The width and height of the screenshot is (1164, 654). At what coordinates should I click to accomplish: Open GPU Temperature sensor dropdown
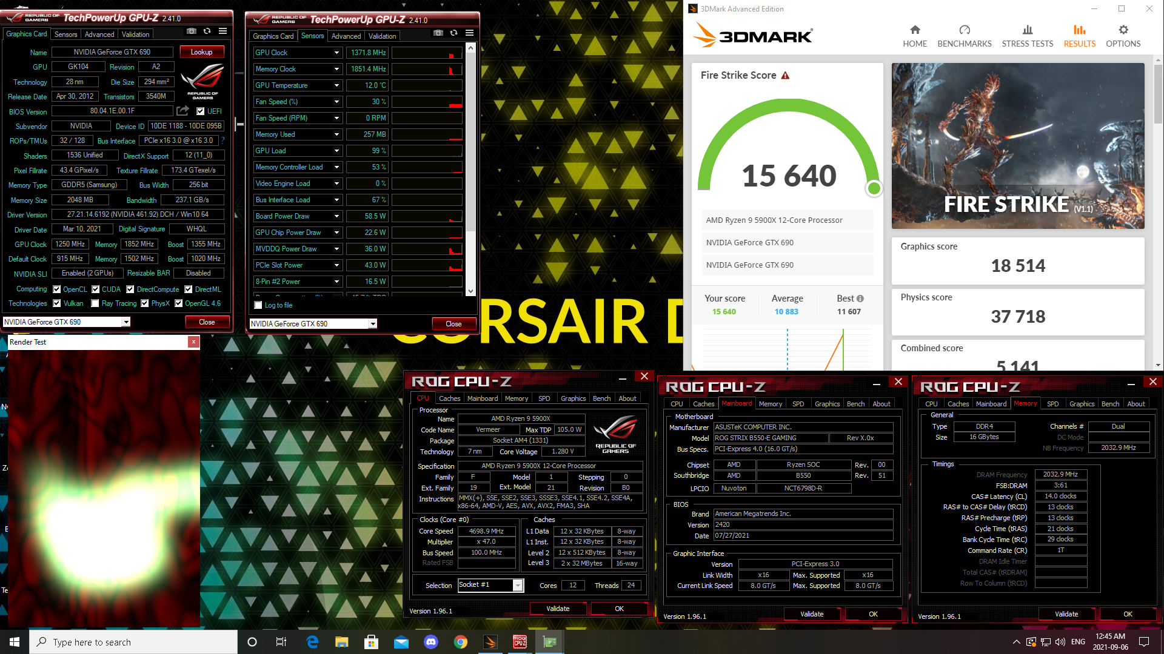336,85
